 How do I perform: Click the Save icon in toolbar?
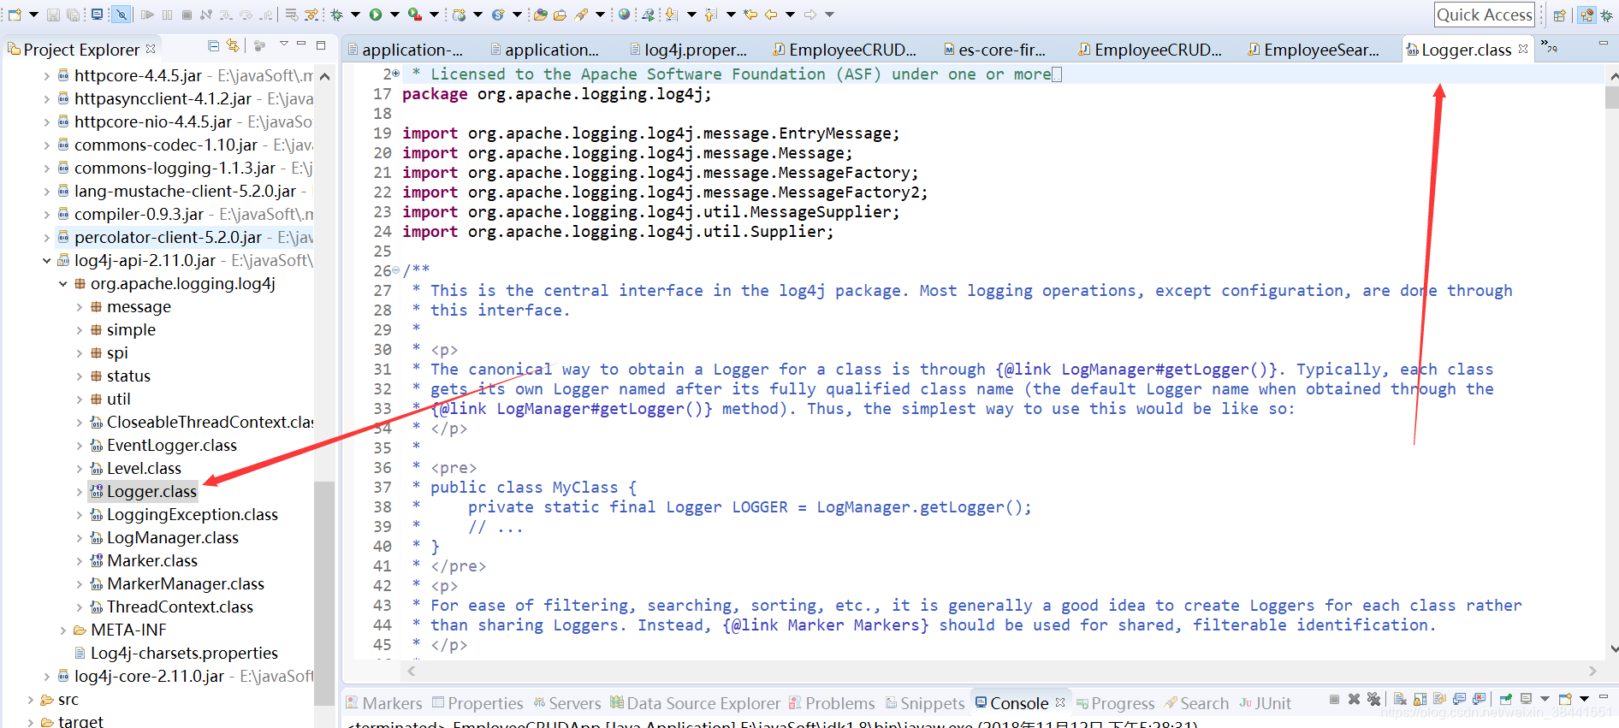(53, 15)
